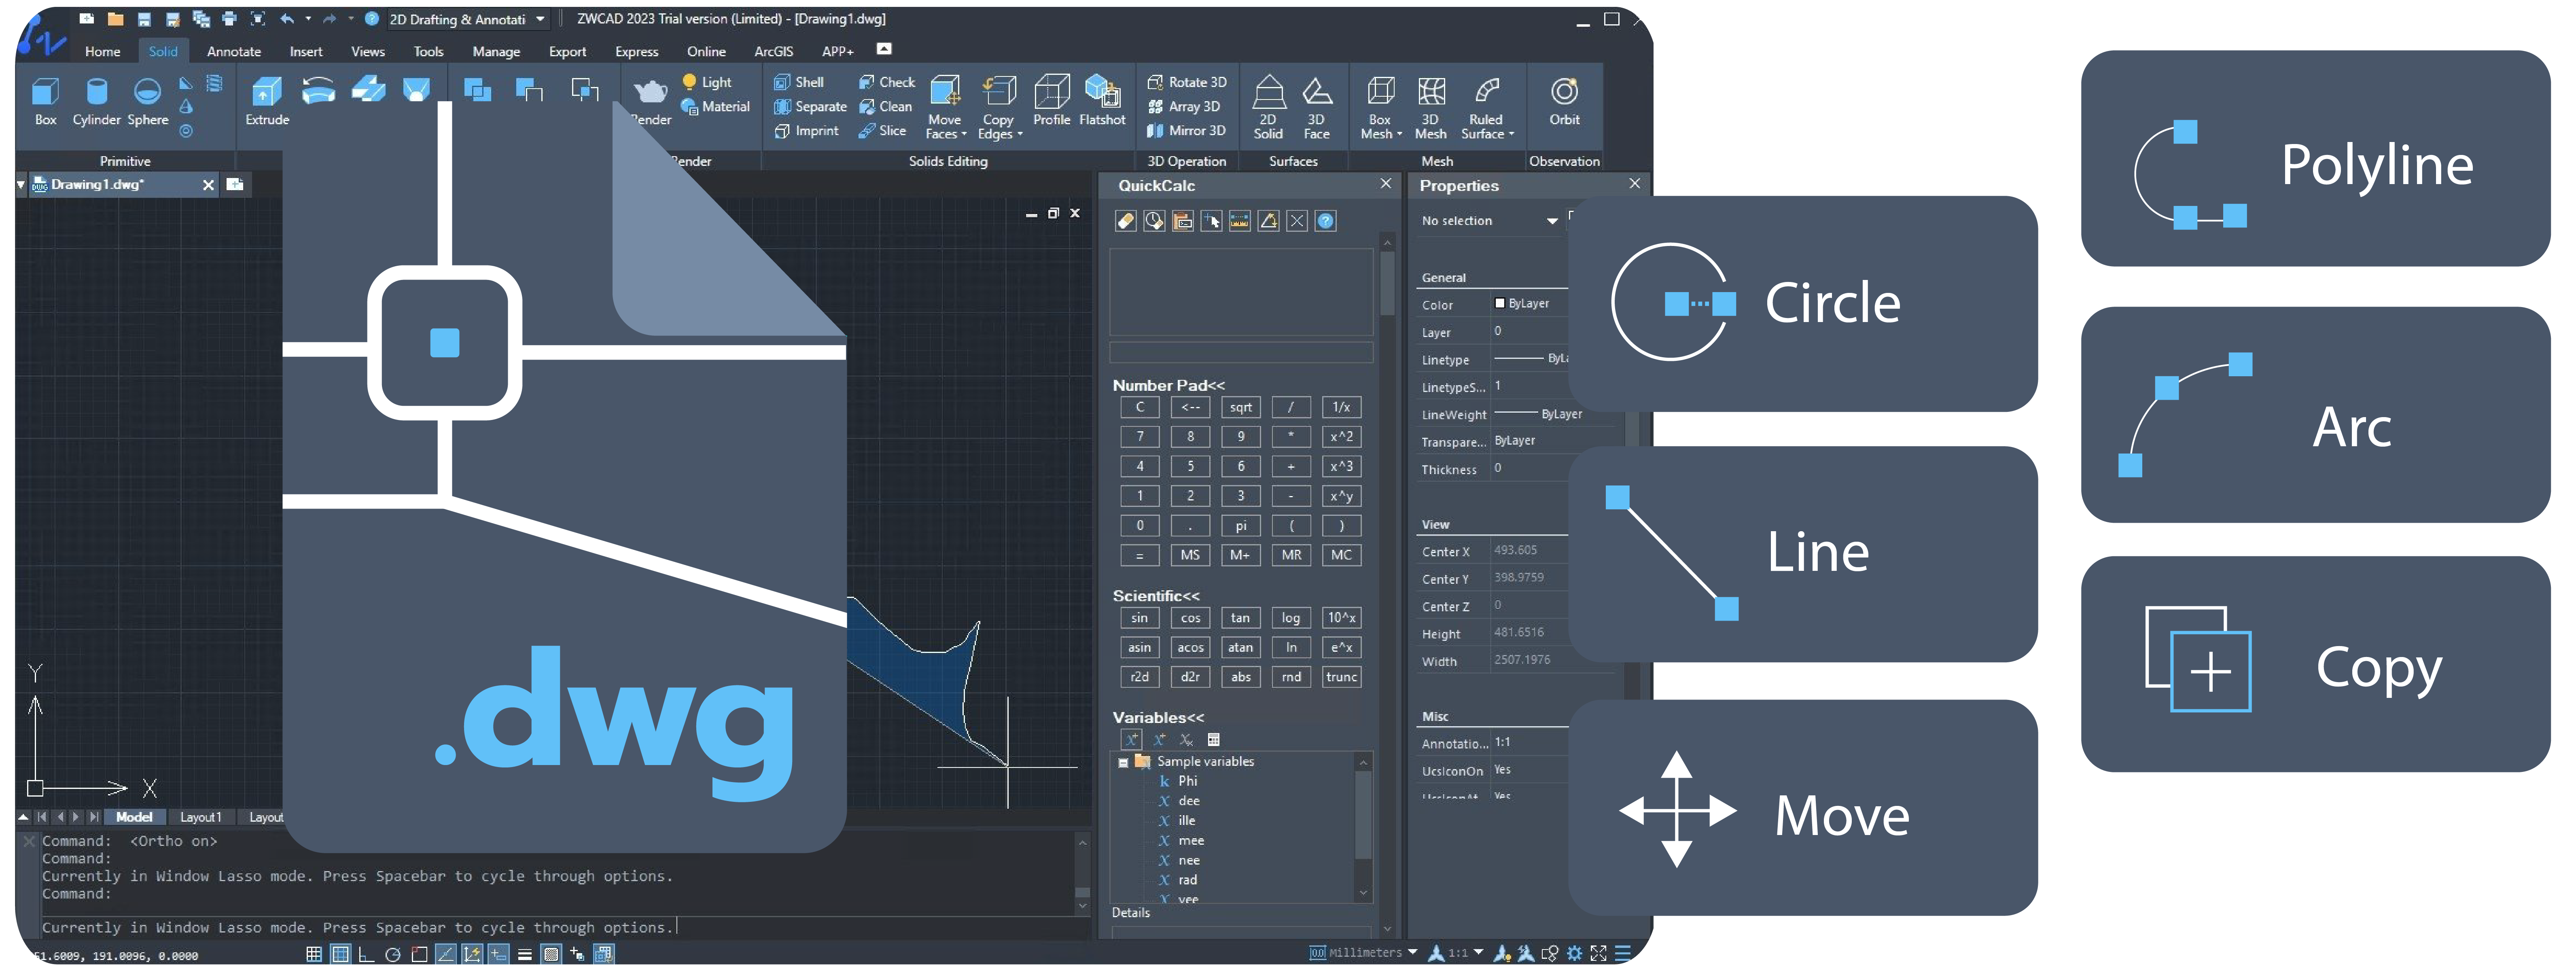Toggle Ortho mode in status bar
This screenshot has width=2576, height=975.
366,954
